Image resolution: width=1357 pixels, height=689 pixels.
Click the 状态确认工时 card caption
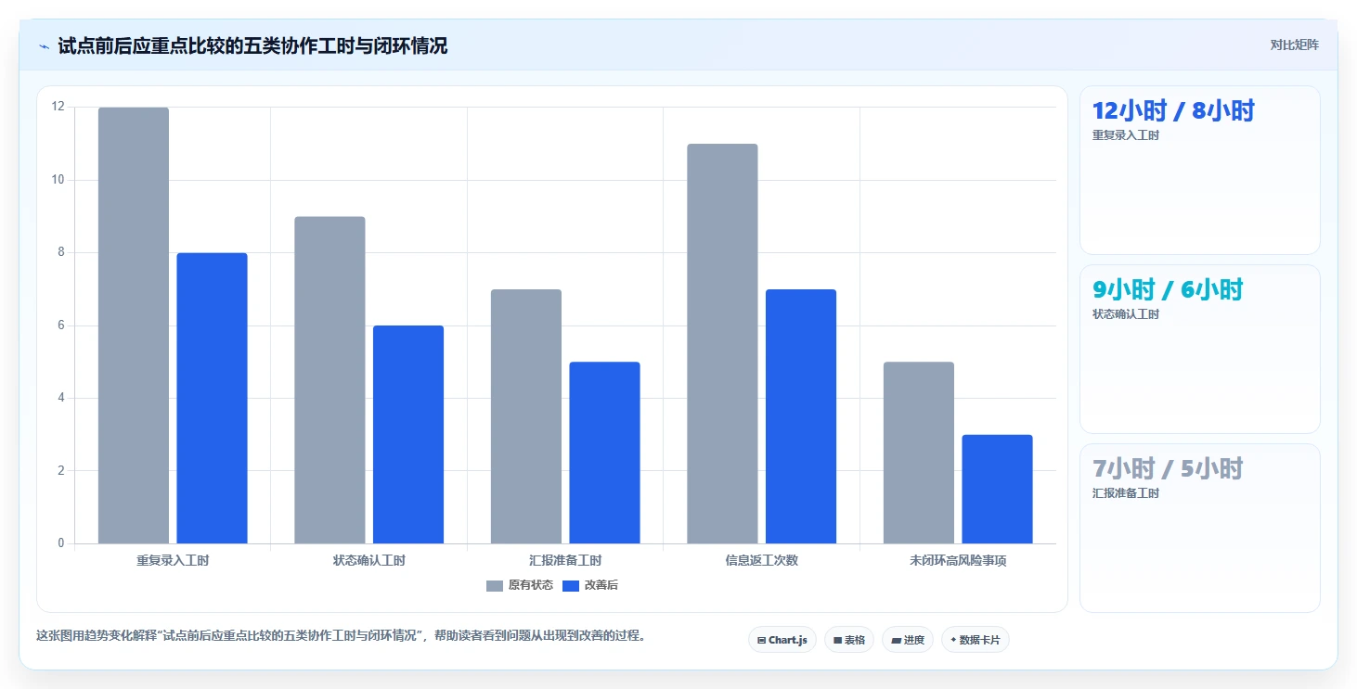pos(1126,314)
